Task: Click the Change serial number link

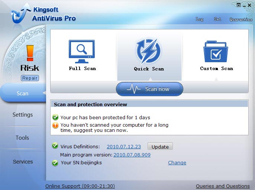Action: point(177,163)
